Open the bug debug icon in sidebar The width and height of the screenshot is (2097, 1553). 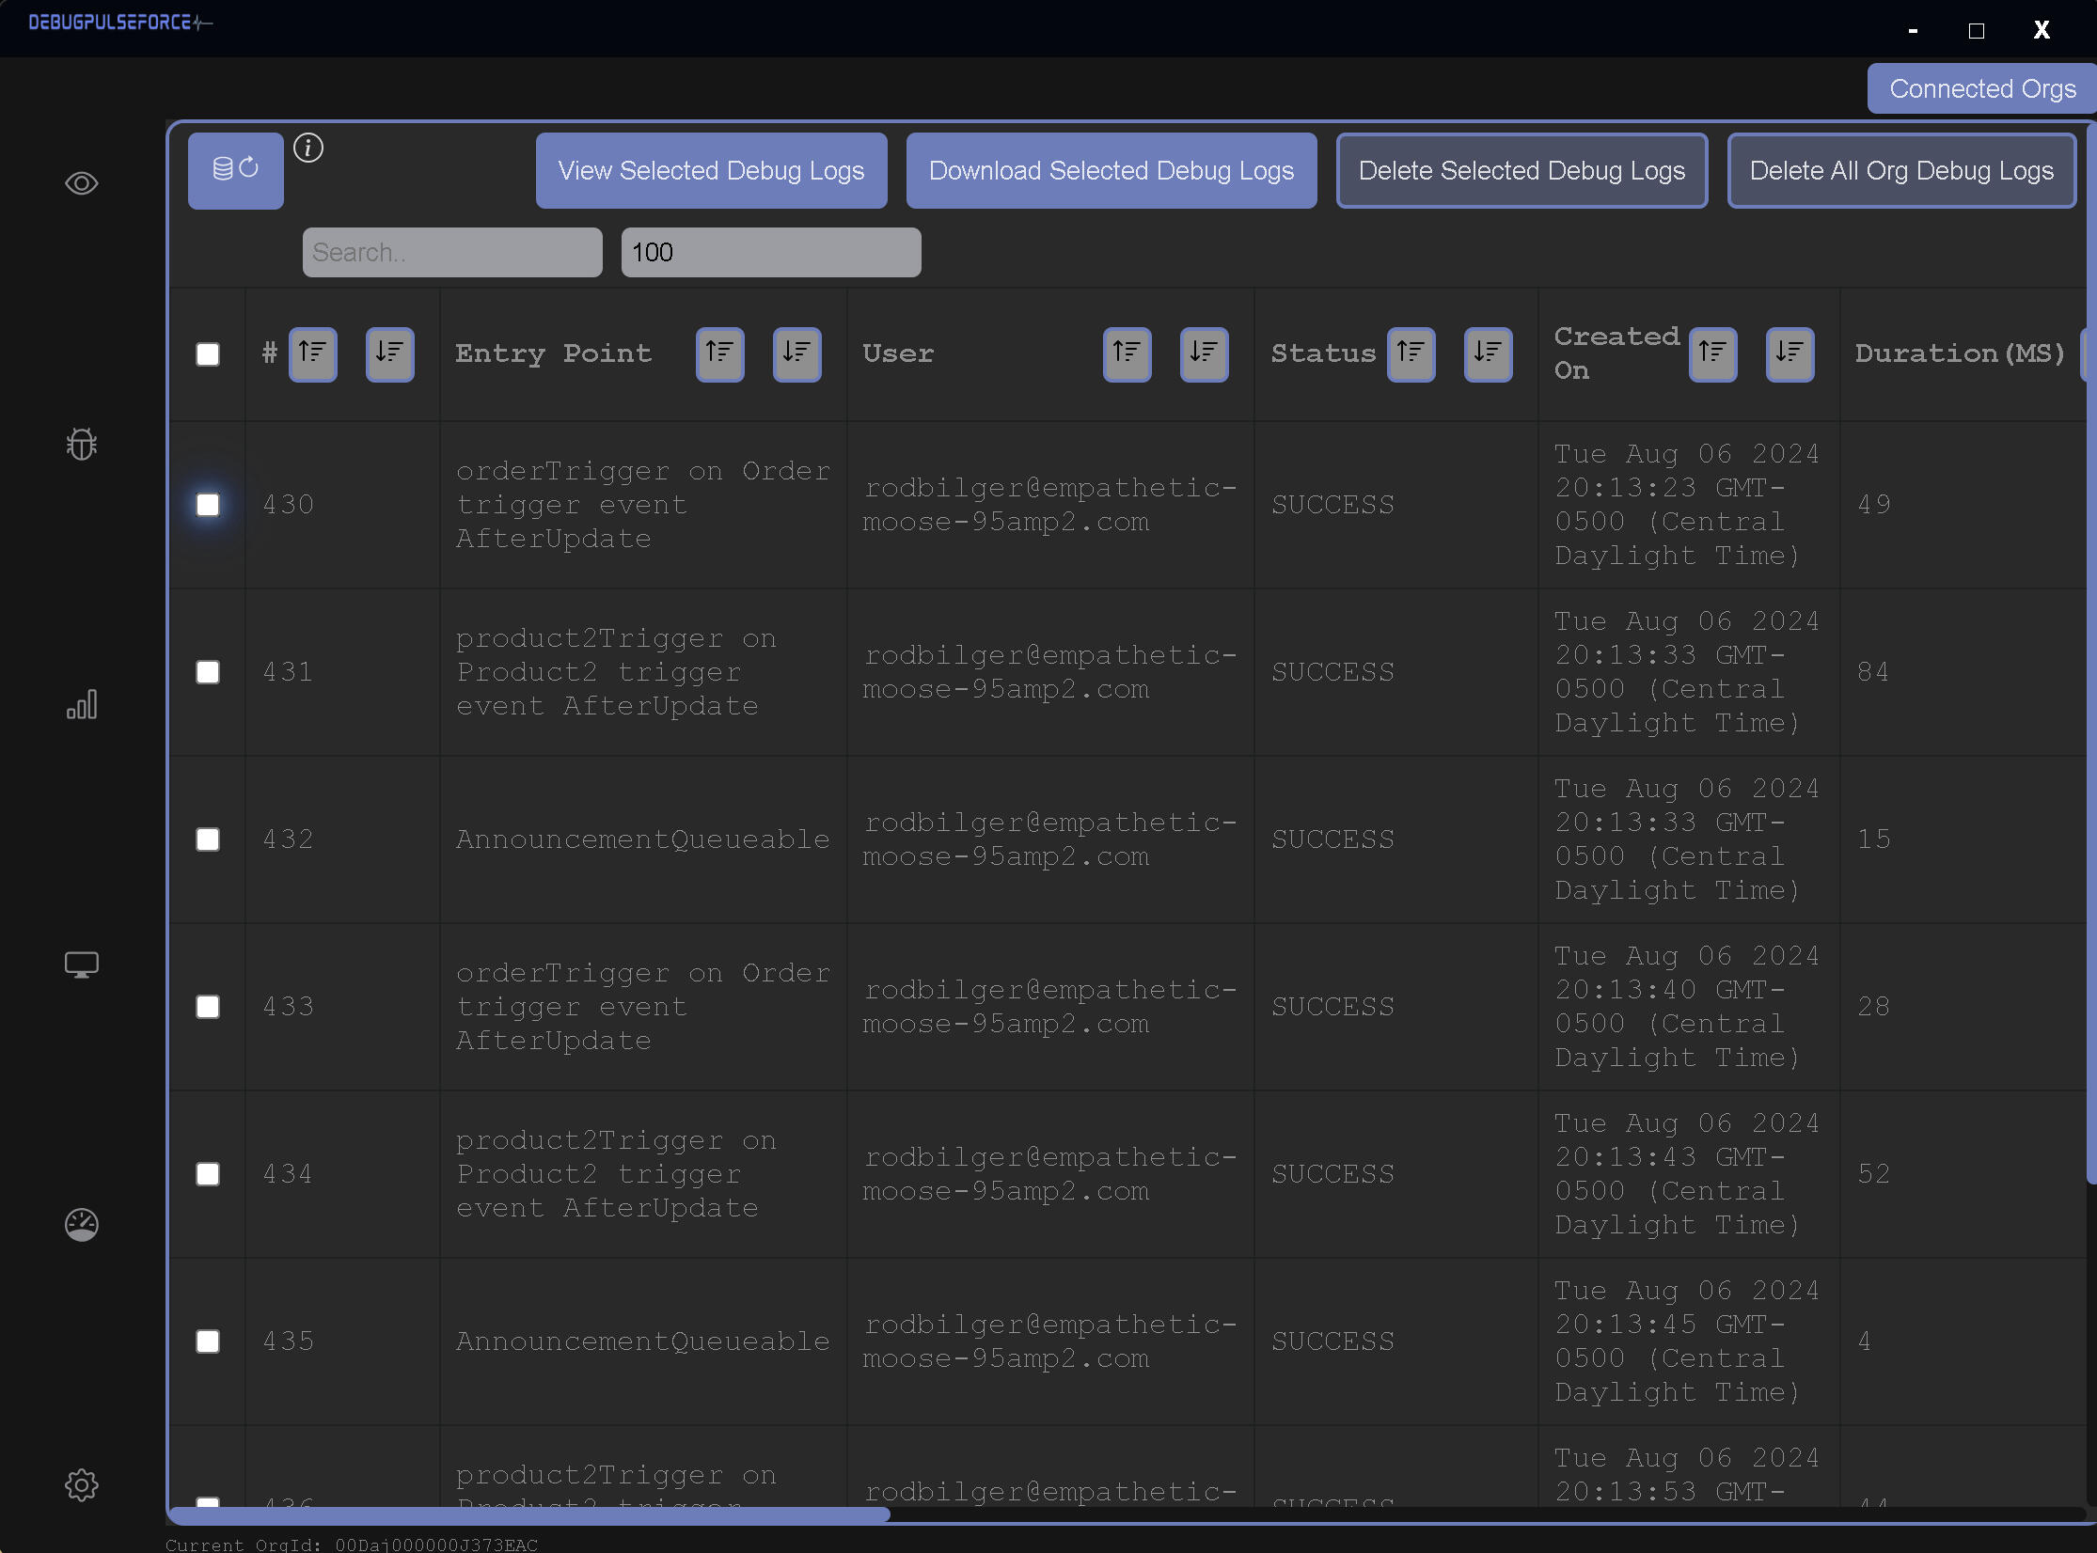tap(82, 444)
